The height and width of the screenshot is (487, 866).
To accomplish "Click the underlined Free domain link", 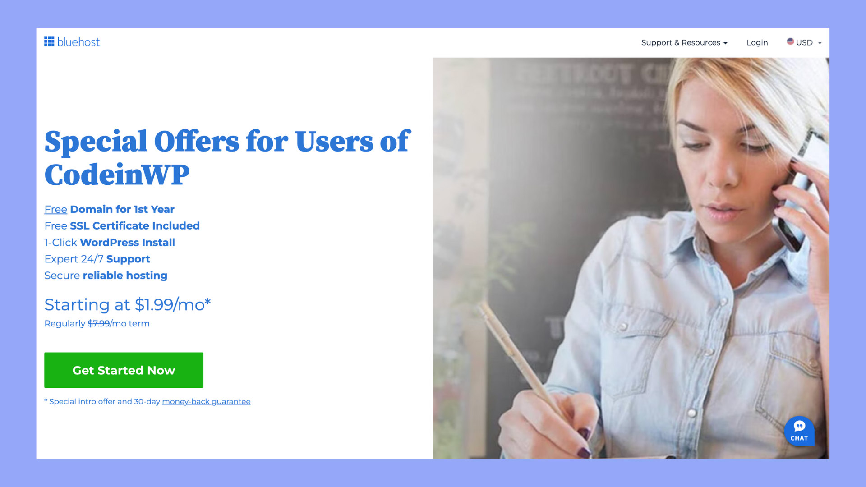I will pyautogui.click(x=55, y=209).
